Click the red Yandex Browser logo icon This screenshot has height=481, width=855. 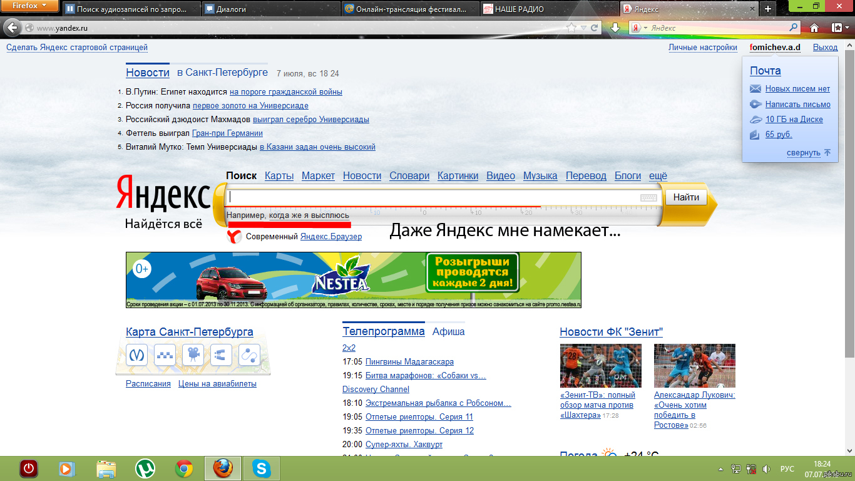(x=234, y=237)
